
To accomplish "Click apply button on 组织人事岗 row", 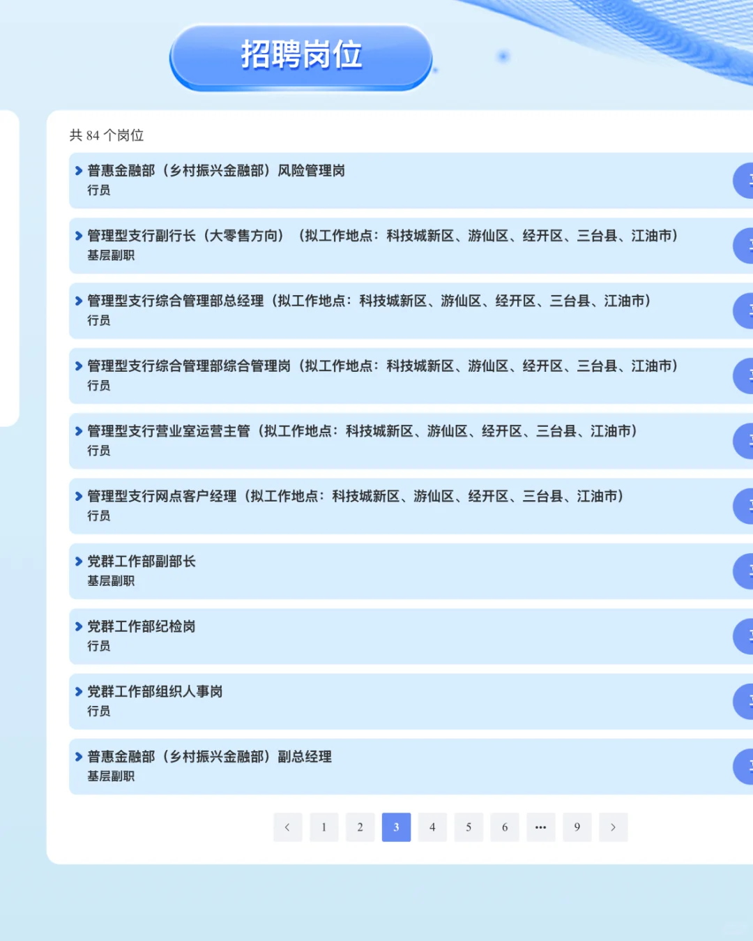I will point(743,702).
